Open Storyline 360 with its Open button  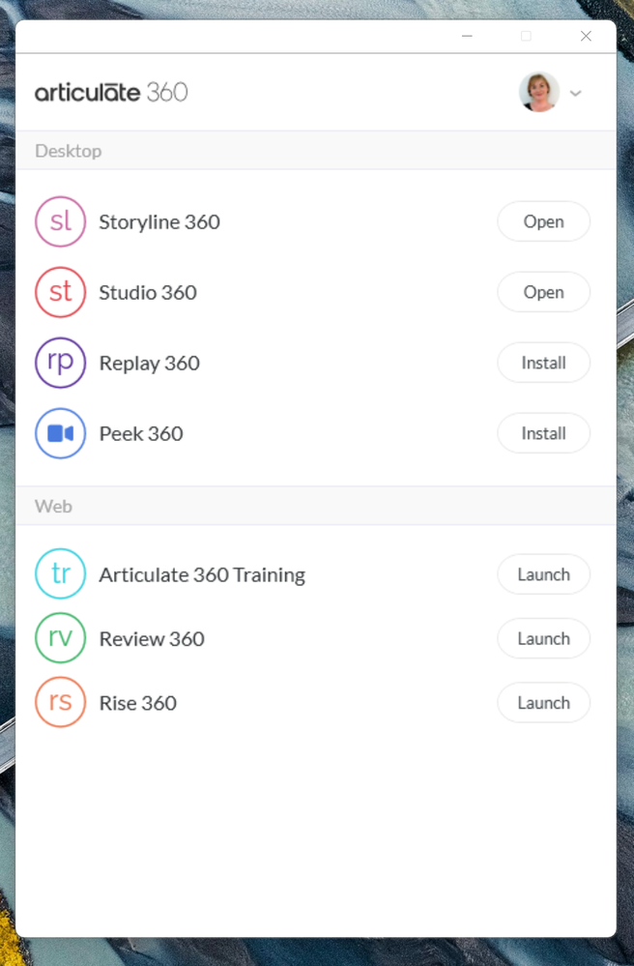(x=543, y=221)
